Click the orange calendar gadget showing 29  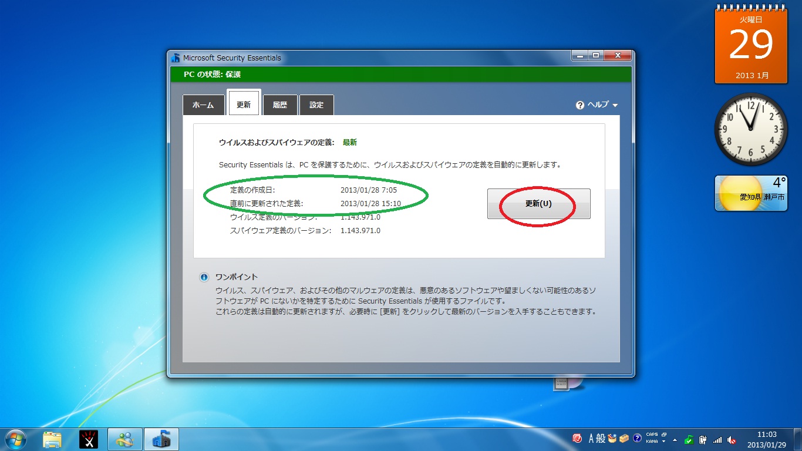click(751, 45)
